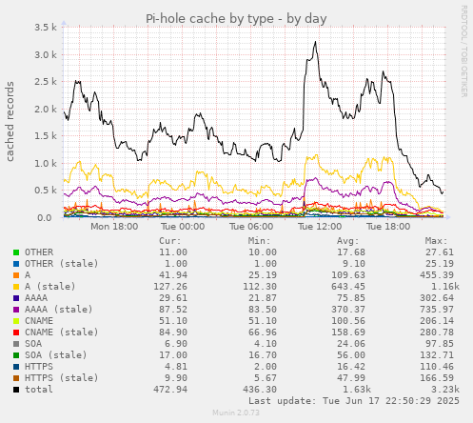Click the brown HTTPS (stale) legend swatch
The height and width of the screenshot is (423, 473).
tap(16, 378)
